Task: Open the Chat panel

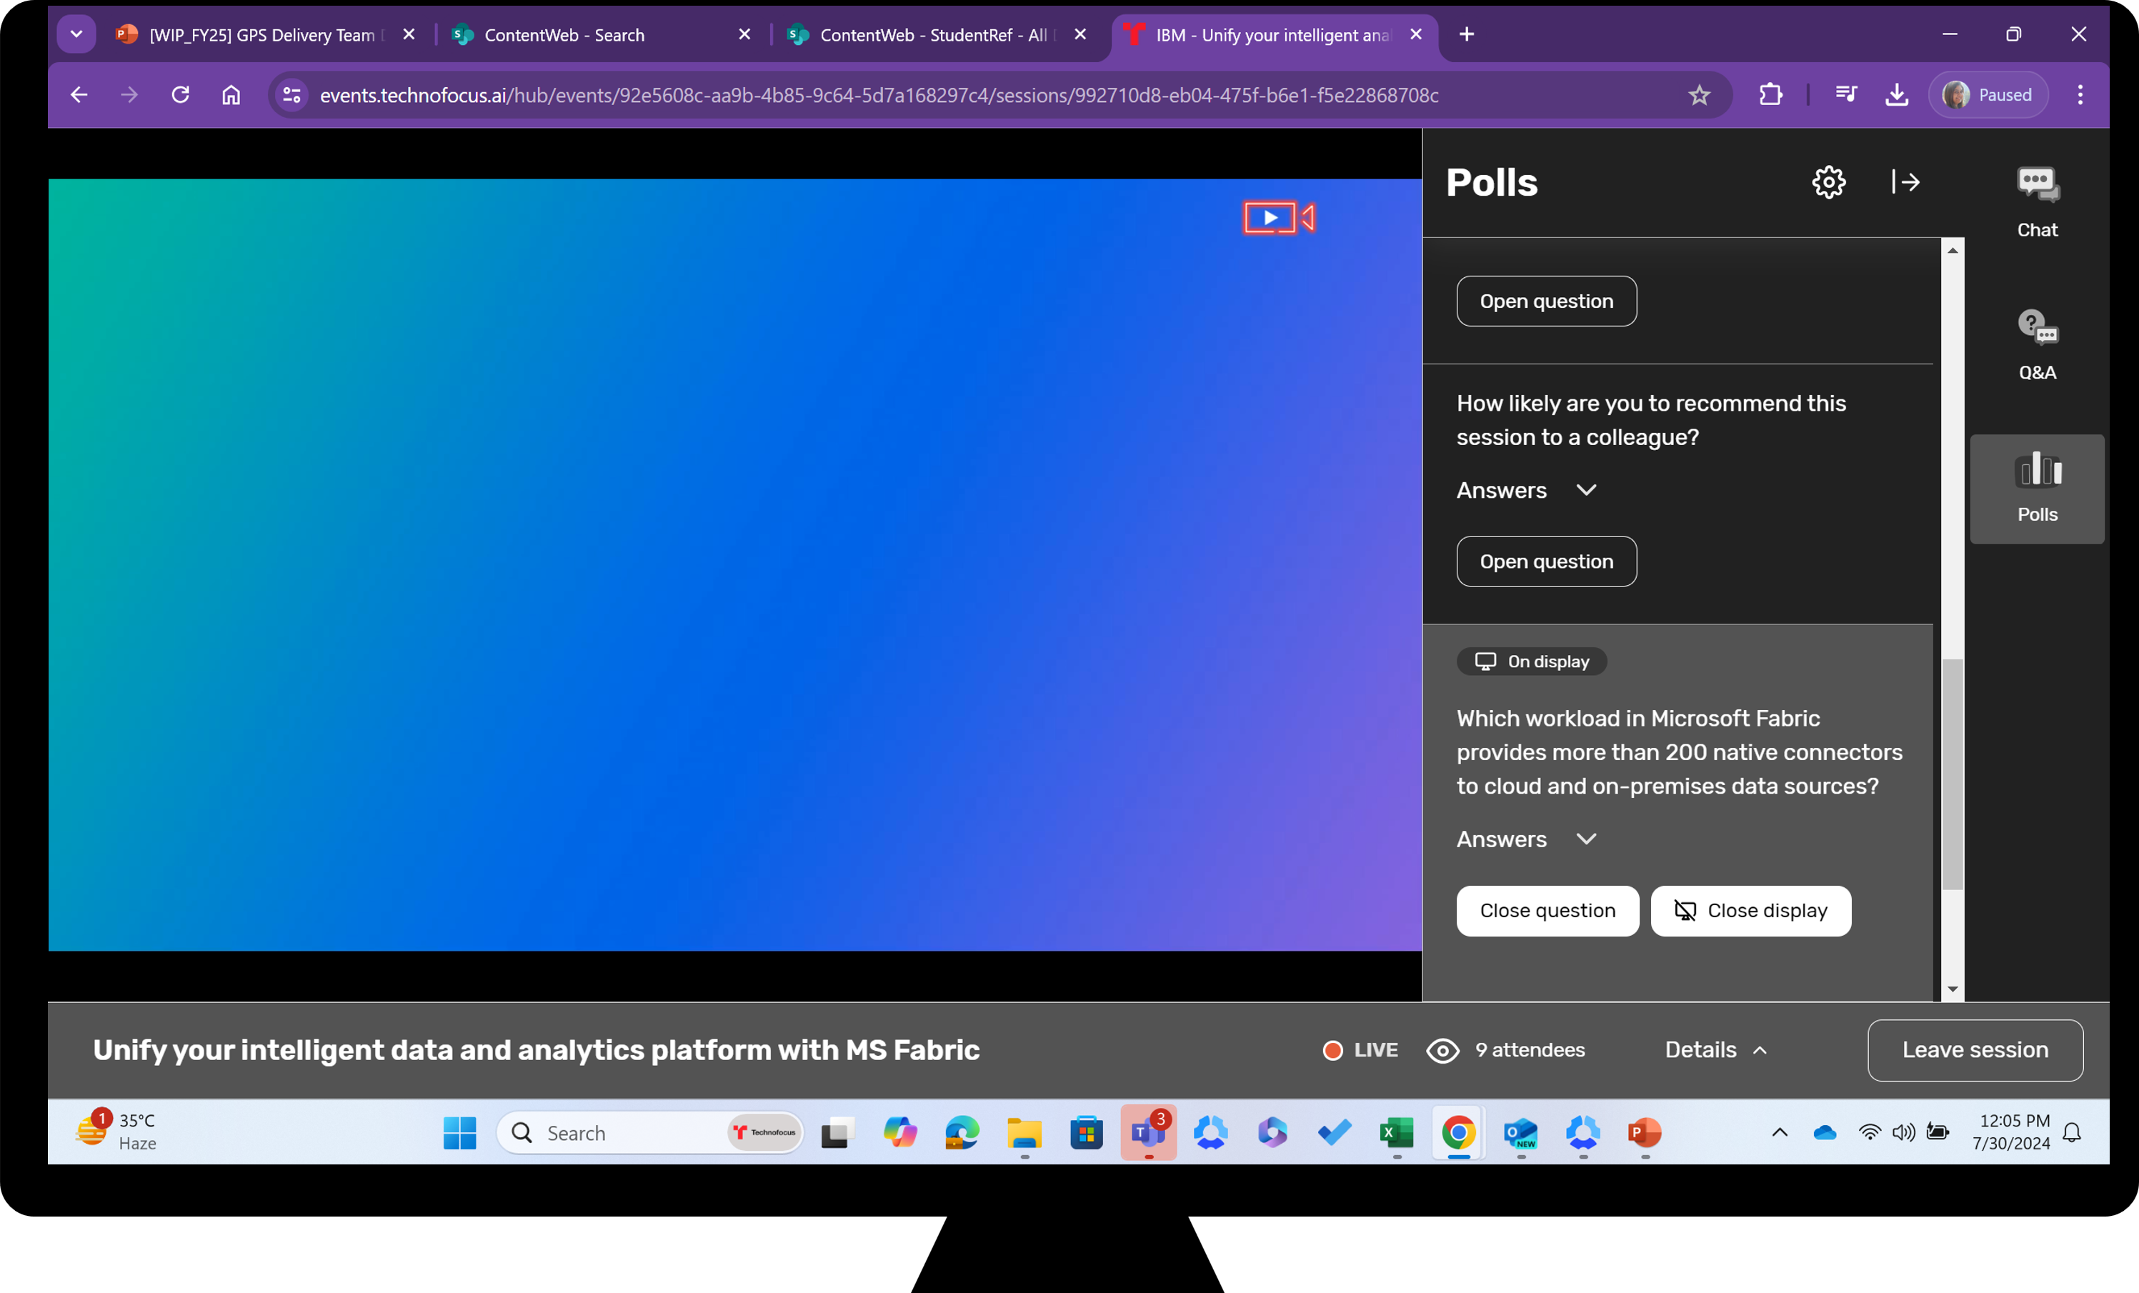Action: coord(2037,203)
